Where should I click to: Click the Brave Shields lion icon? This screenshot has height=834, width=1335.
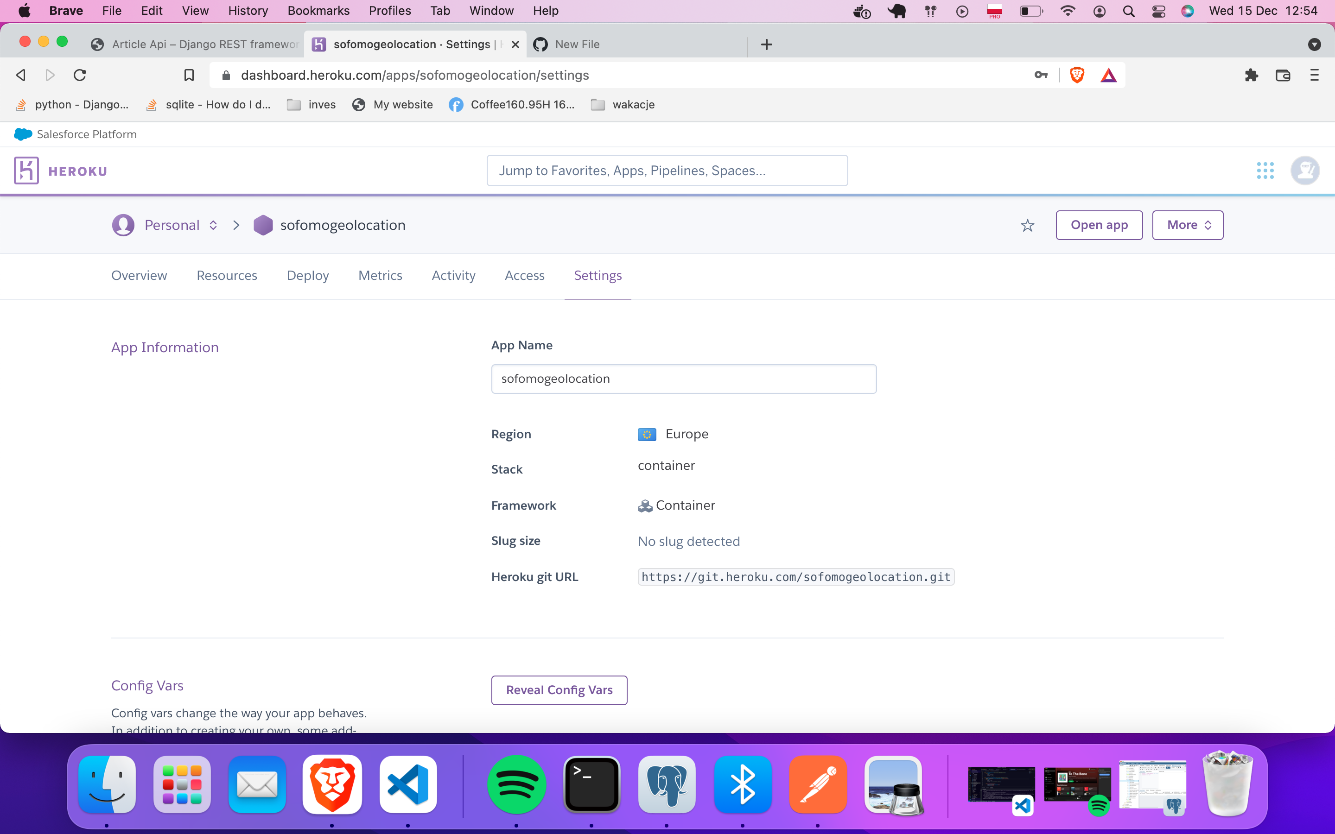click(x=1077, y=75)
